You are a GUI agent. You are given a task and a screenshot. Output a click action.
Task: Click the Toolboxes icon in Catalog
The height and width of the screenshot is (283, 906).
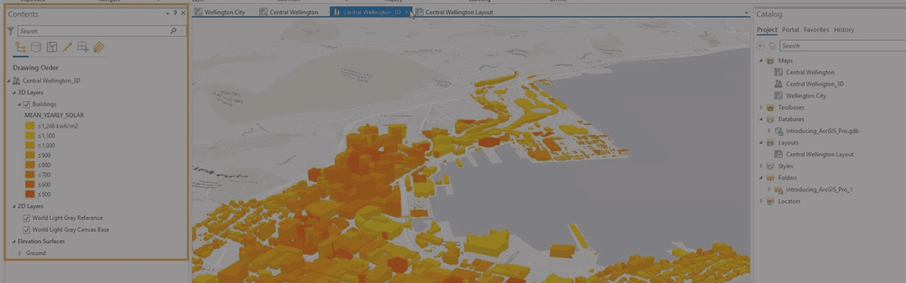pyautogui.click(x=770, y=108)
